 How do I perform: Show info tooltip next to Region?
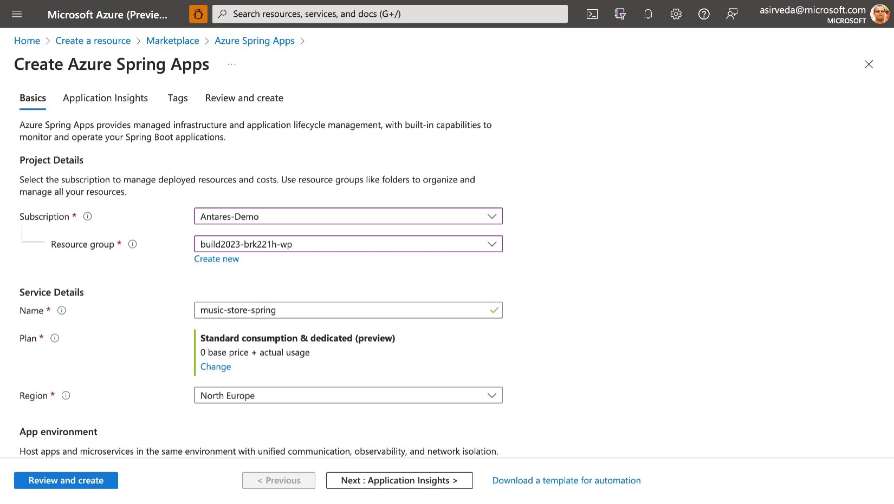66,395
